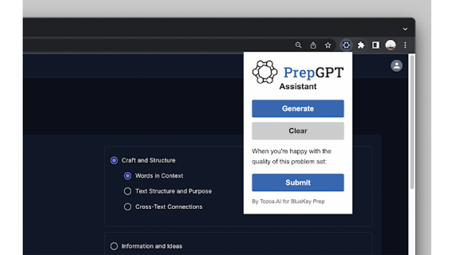Choose Text Structure and Purpose option

point(128,191)
